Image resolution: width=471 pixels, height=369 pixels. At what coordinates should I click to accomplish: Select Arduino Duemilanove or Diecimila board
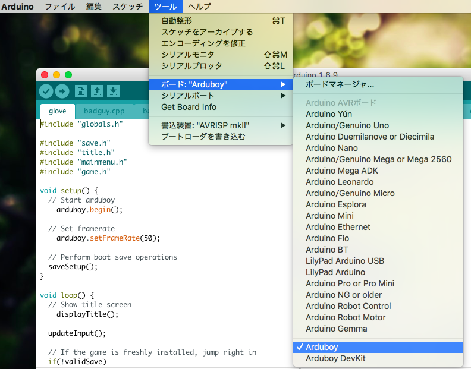(x=378, y=137)
